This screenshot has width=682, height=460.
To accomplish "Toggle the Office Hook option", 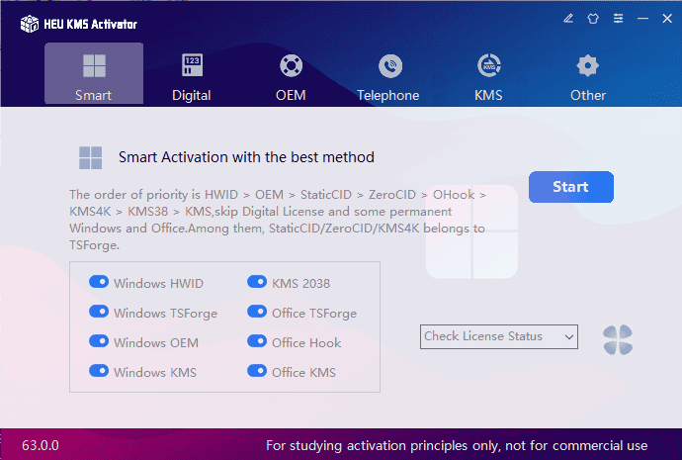I will [x=257, y=341].
